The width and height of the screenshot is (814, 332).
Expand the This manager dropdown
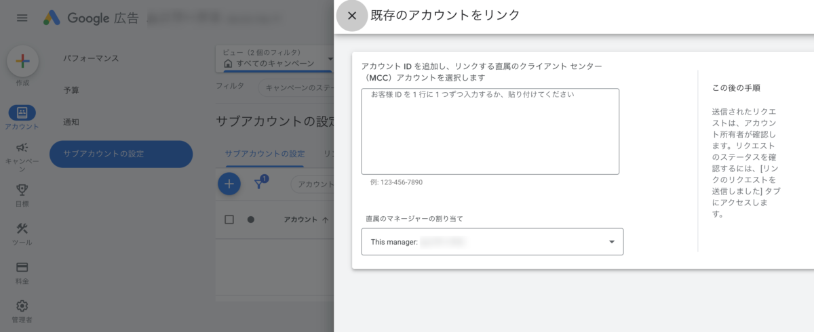point(492,242)
